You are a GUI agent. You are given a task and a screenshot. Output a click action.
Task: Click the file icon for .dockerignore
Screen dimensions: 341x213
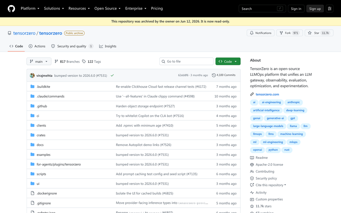32,193
